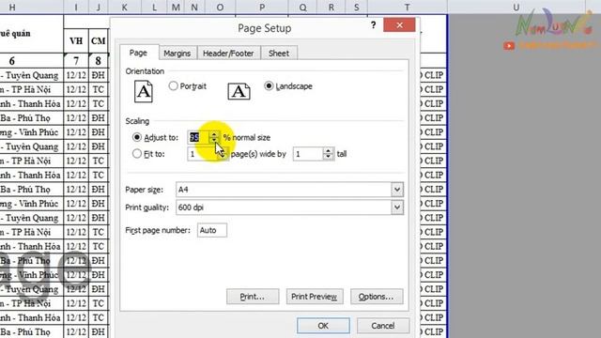Switch to the Page tab
The image size is (601, 338).
pyautogui.click(x=138, y=53)
